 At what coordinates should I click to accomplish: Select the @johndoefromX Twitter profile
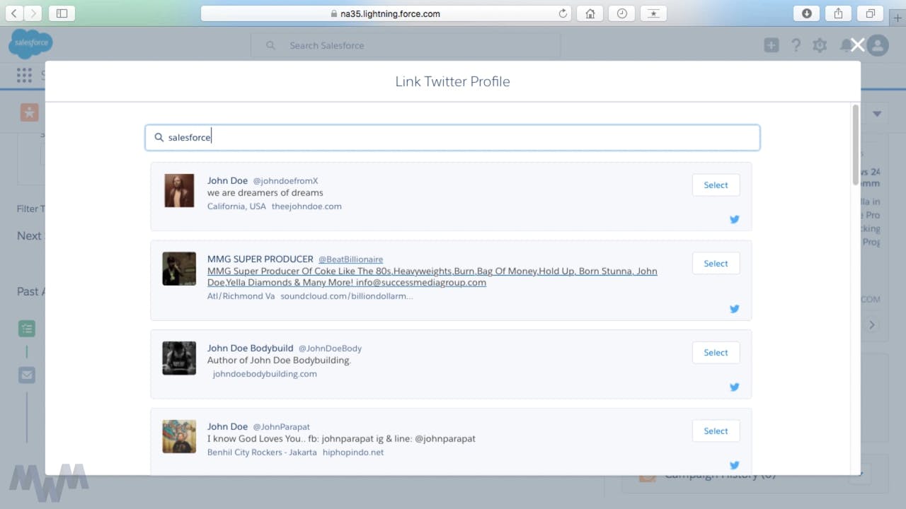point(716,185)
